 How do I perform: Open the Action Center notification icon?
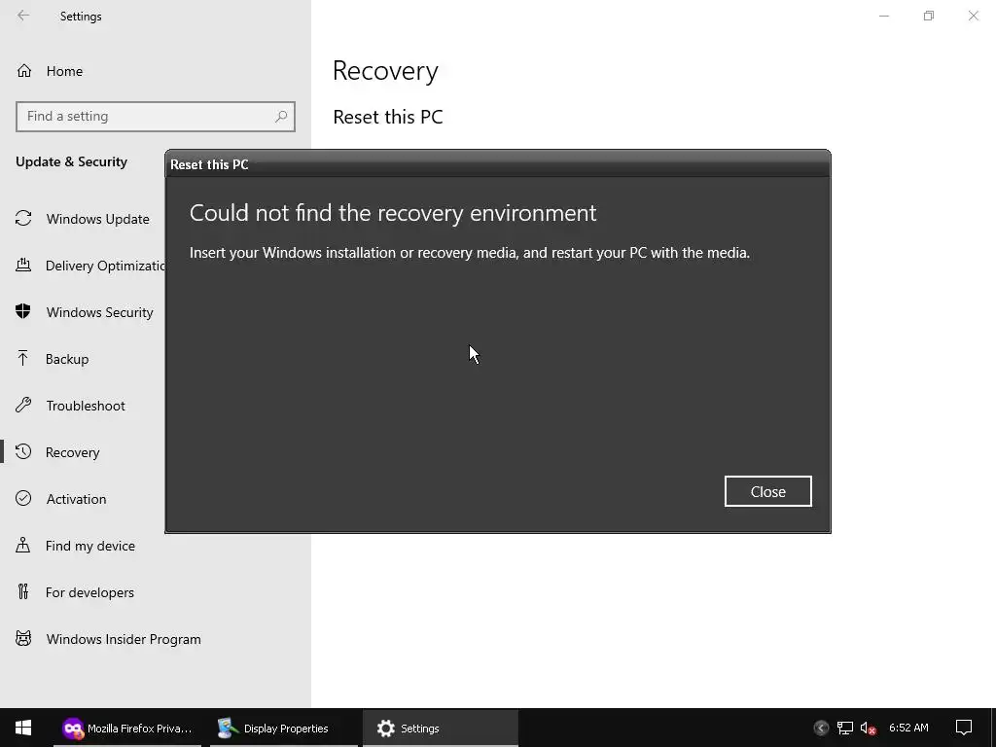pos(964,728)
